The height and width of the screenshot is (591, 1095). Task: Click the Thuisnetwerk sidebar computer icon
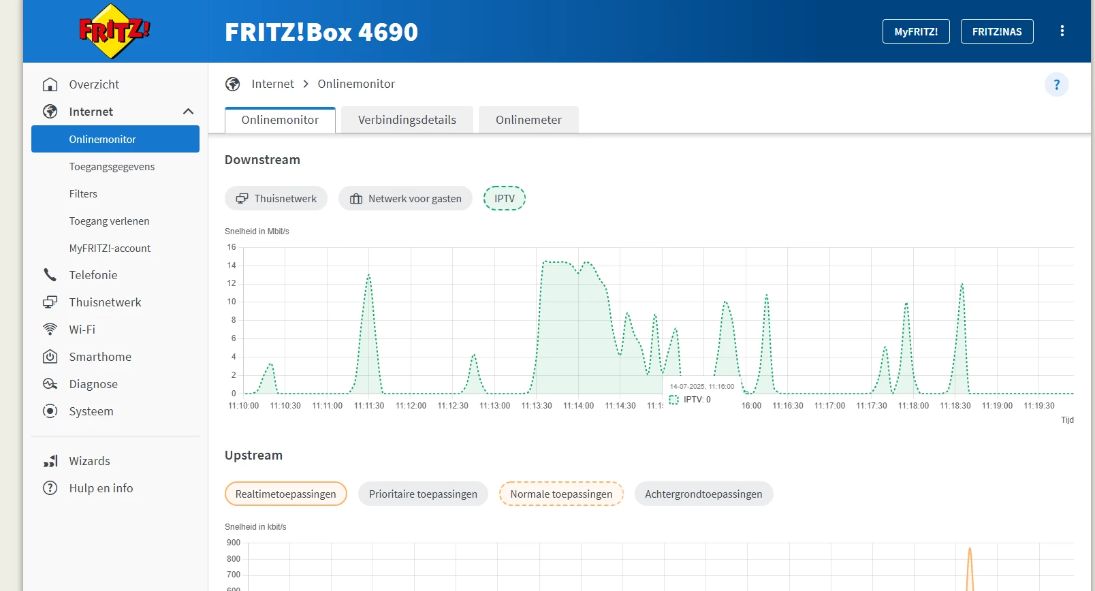point(50,302)
